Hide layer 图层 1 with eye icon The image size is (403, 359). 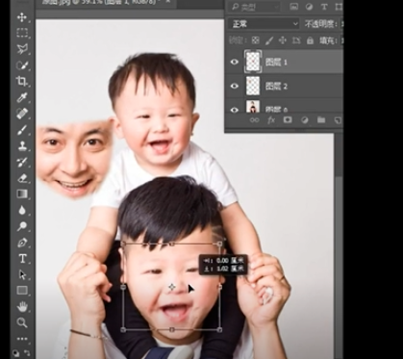tap(235, 62)
